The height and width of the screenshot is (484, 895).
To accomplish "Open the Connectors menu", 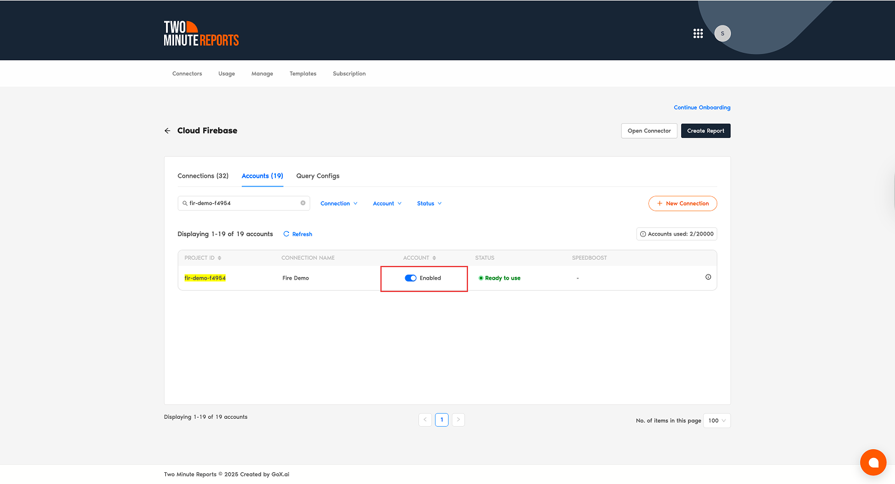I will click(187, 73).
